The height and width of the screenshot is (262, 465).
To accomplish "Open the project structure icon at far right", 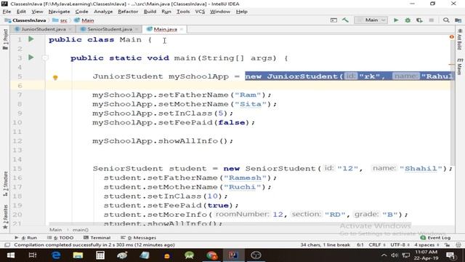I will tap(458, 20).
